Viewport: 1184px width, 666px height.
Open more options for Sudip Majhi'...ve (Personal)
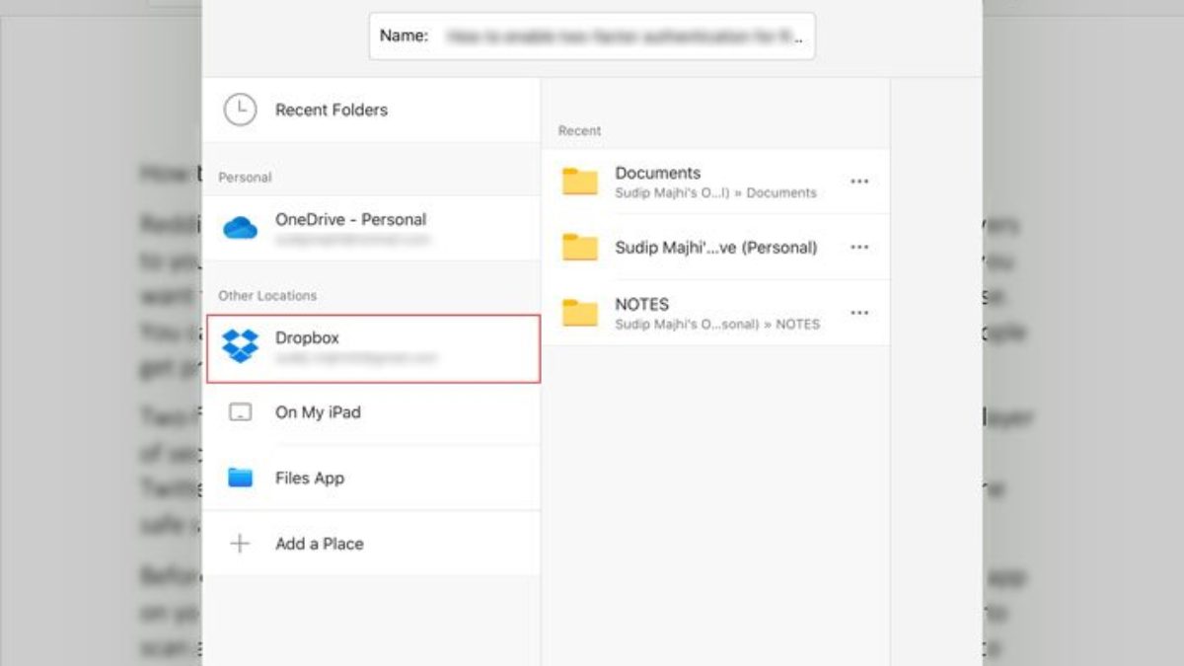point(859,247)
